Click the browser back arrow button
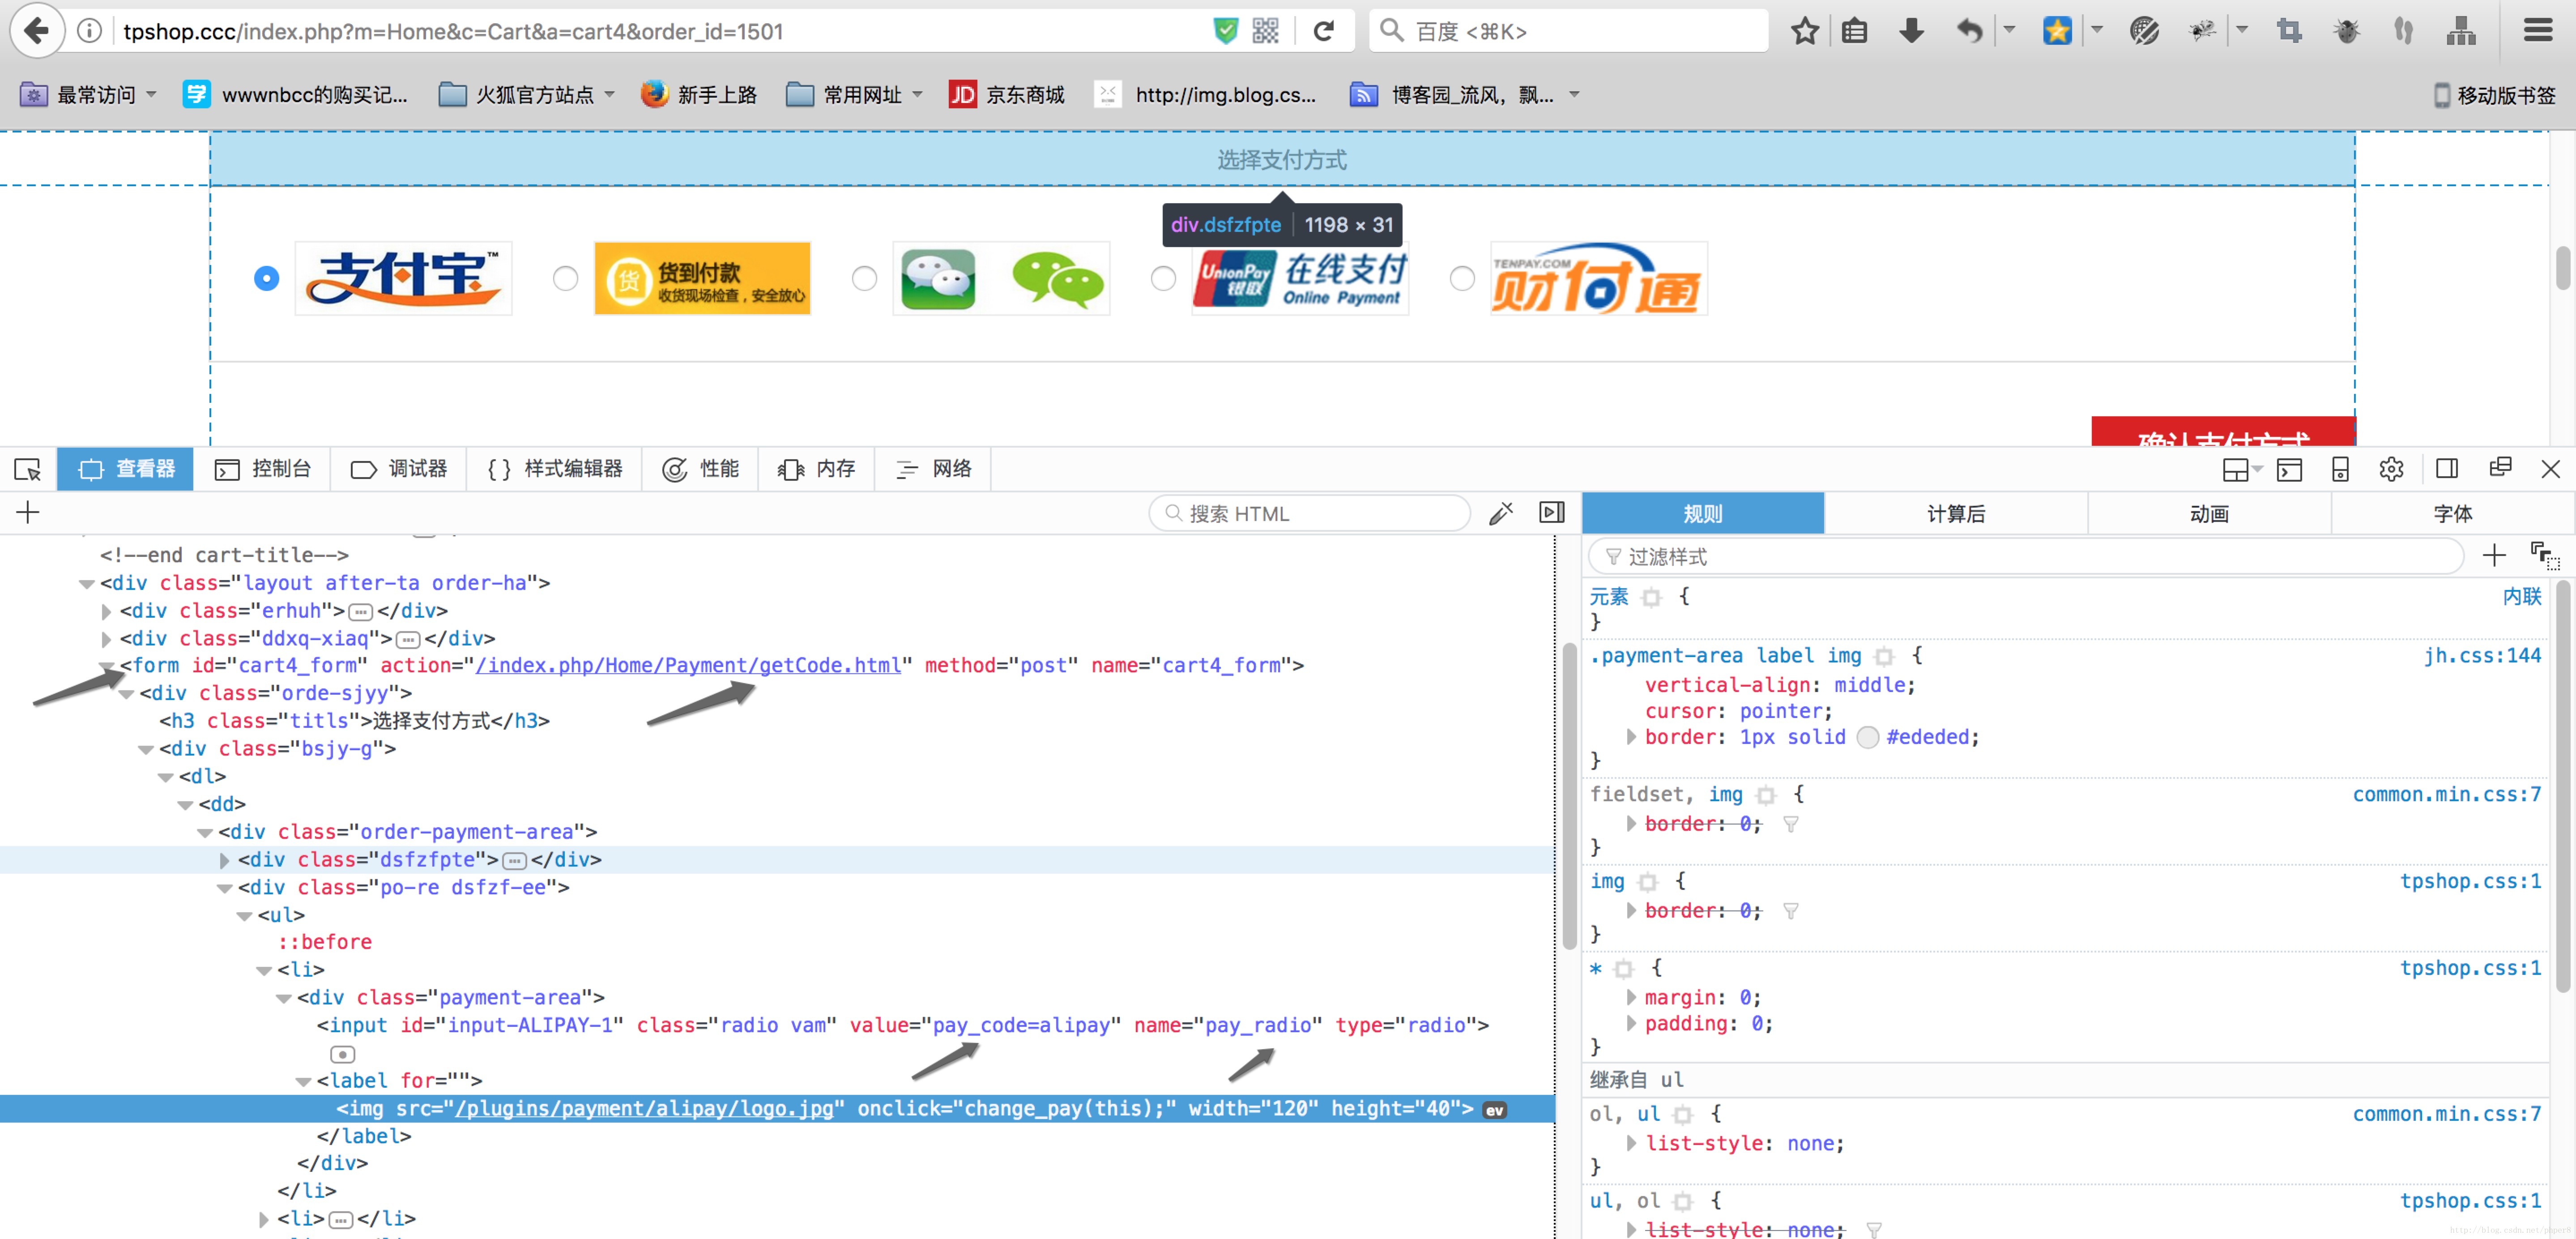 pyautogui.click(x=37, y=31)
